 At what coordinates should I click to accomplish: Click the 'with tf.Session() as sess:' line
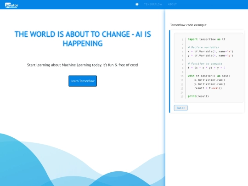tap(209, 76)
